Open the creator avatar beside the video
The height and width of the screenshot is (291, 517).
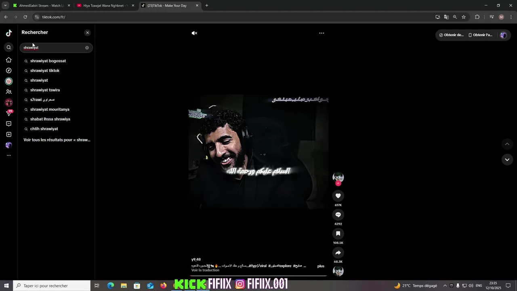(338, 177)
